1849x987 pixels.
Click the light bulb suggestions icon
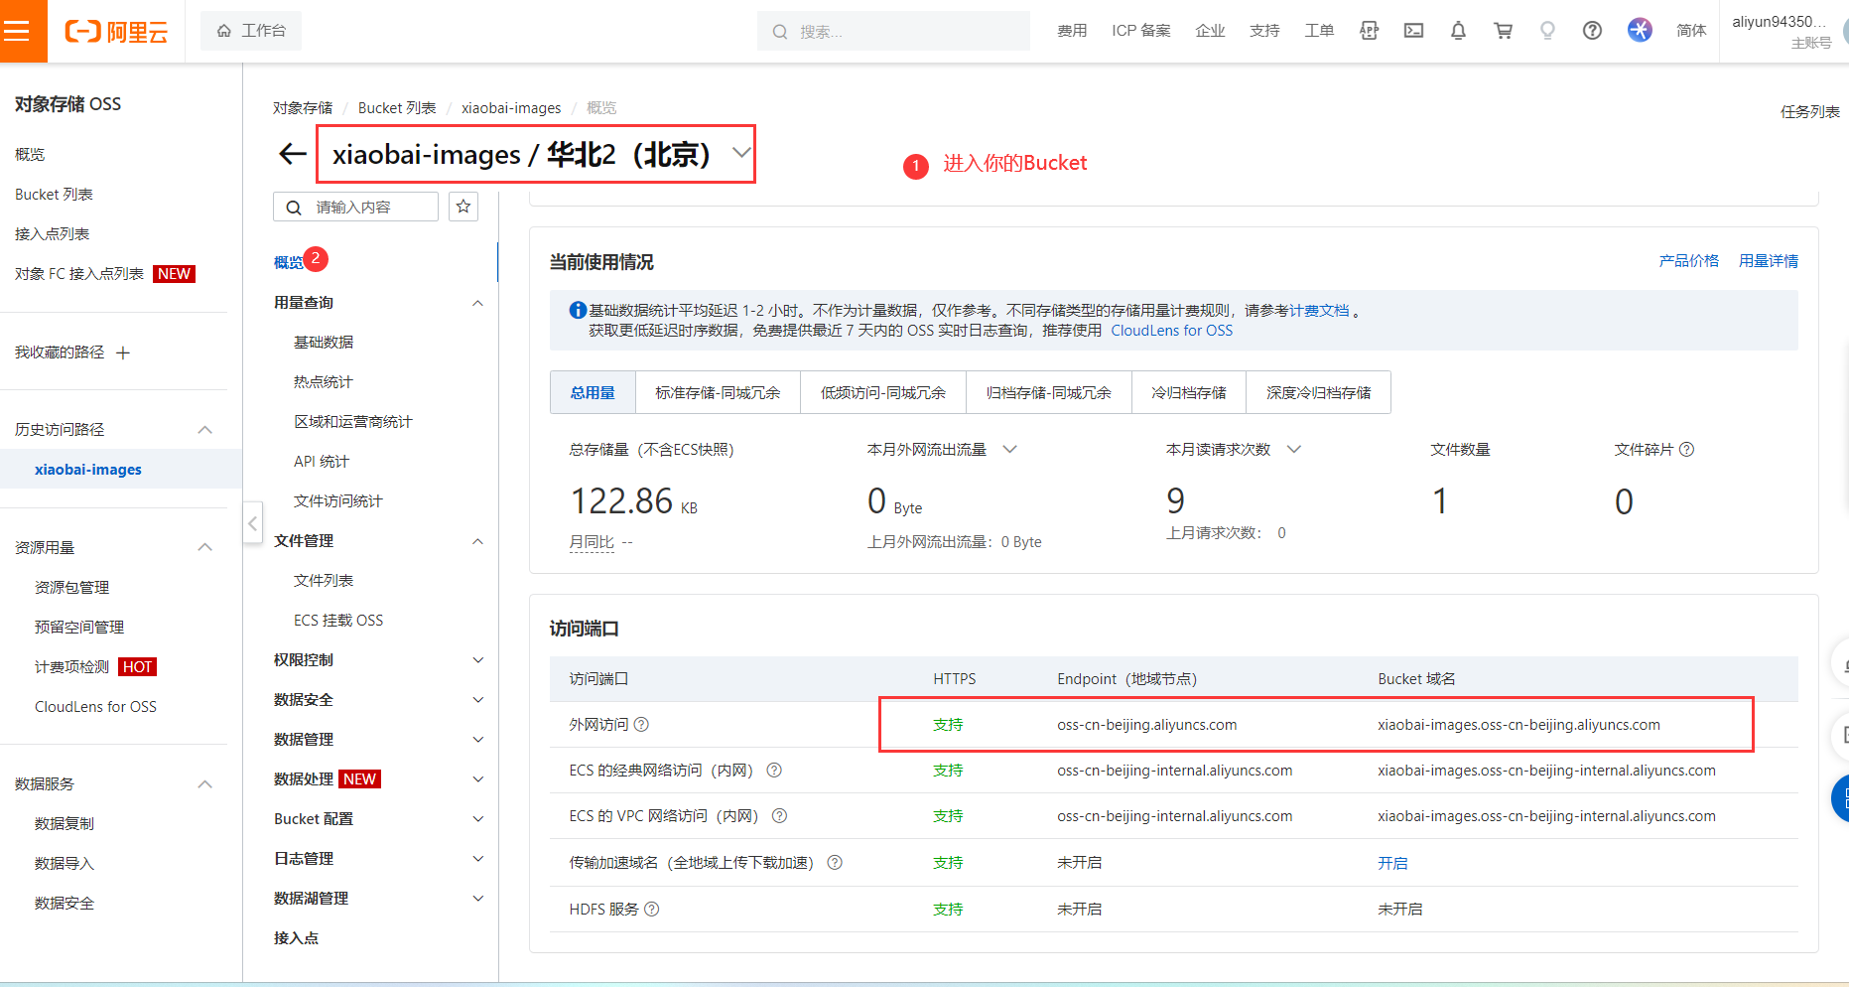click(x=1547, y=31)
